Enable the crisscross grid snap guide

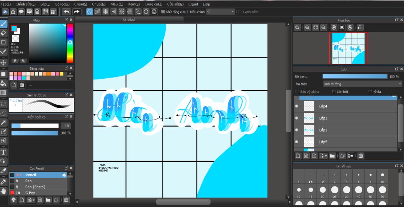pyautogui.click(x=106, y=12)
